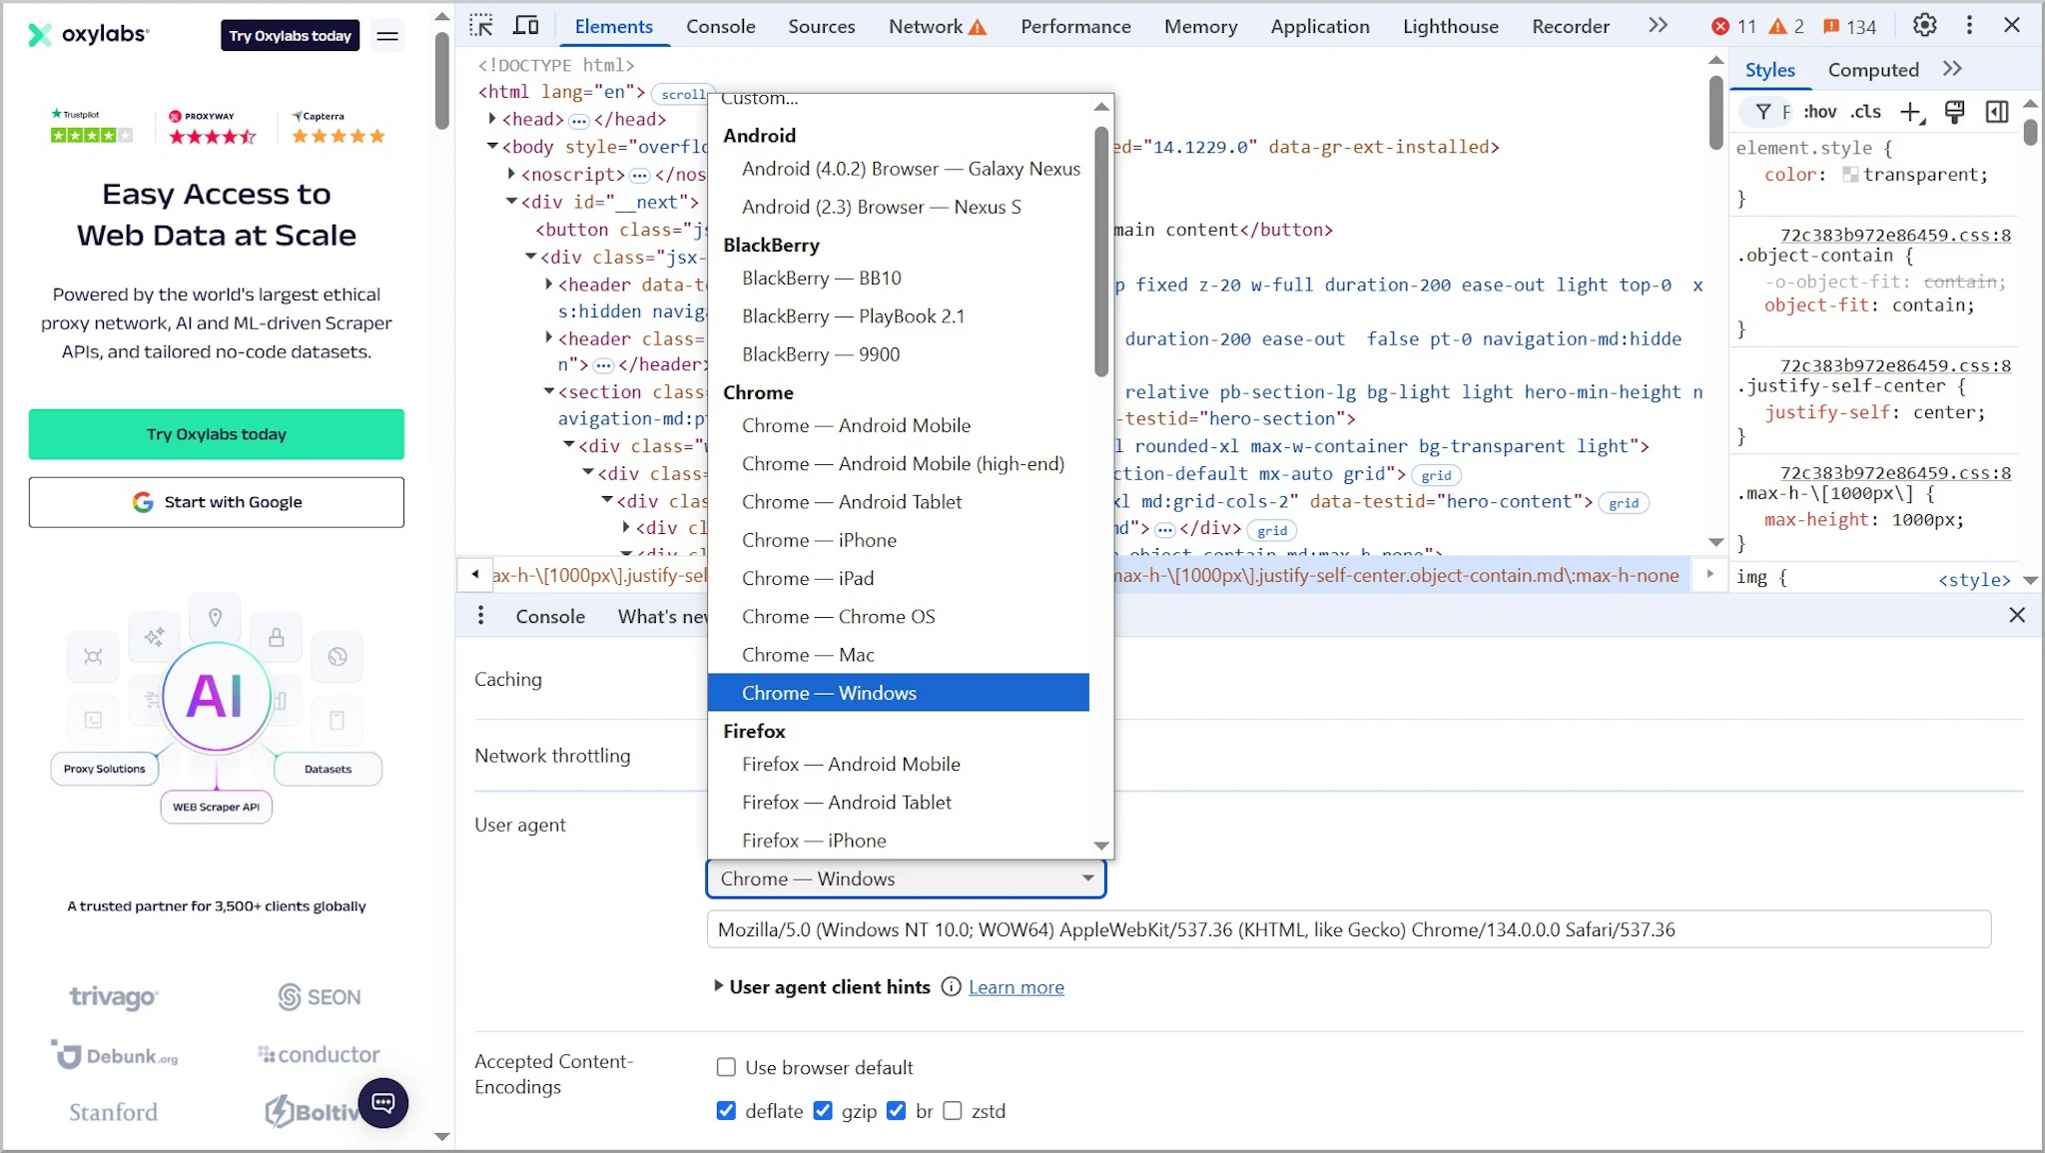This screenshot has height=1153, width=2045.
Task: Click the 134 issues flag icon
Action: [x=1830, y=27]
